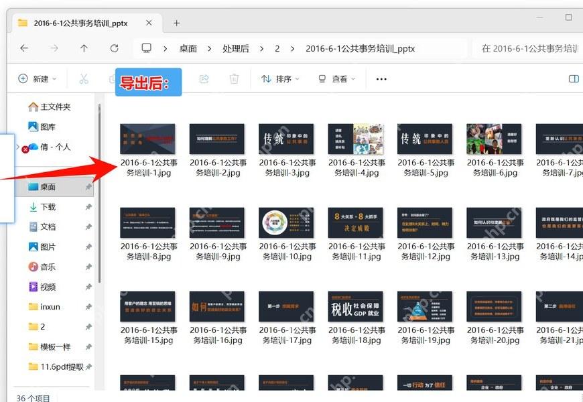Open a new tab with plus button
This screenshot has width=583, height=402.
[x=177, y=23]
